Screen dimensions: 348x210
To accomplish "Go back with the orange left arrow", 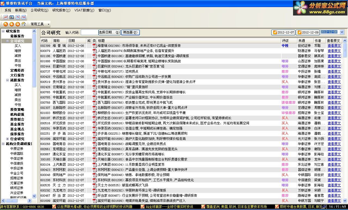I will 12,24.
